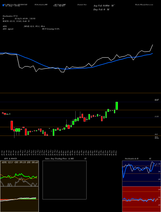Click the 'BUY Growing @ 6%' signal text

pyautogui.click(x=51, y=29)
